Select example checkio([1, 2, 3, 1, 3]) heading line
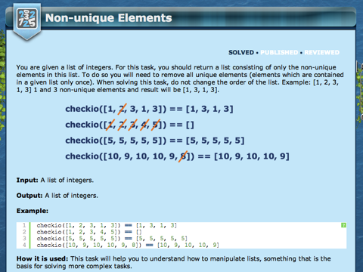The height and width of the screenshot is (272, 363). (149, 109)
